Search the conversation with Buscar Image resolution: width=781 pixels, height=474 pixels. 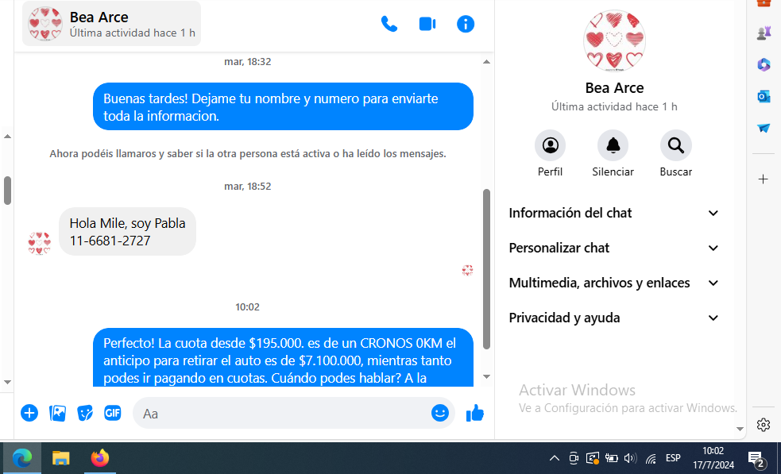(x=675, y=145)
